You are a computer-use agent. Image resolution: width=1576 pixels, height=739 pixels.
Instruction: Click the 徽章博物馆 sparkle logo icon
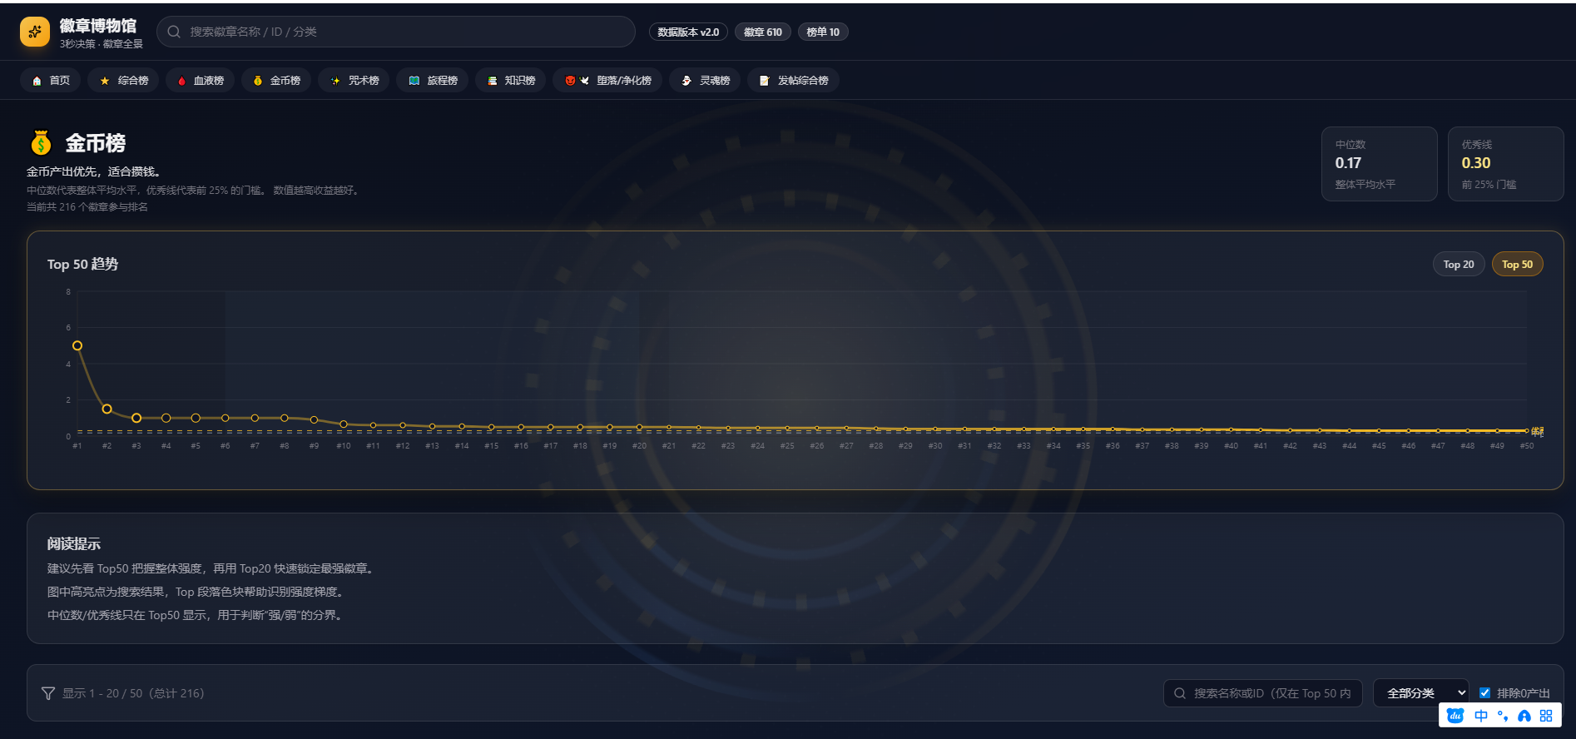[x=35, y=32]
